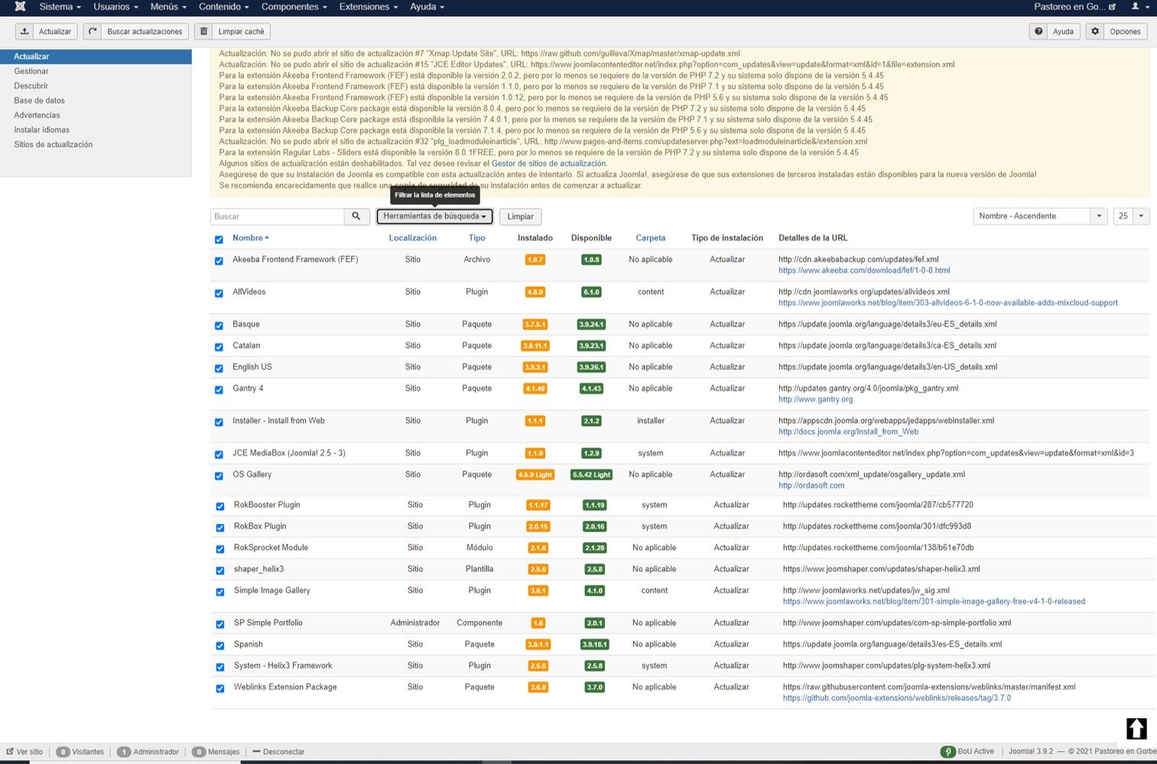Open the Extensiones menu
The width and height of the screenshot is (1157, 764).
[369, 6]
